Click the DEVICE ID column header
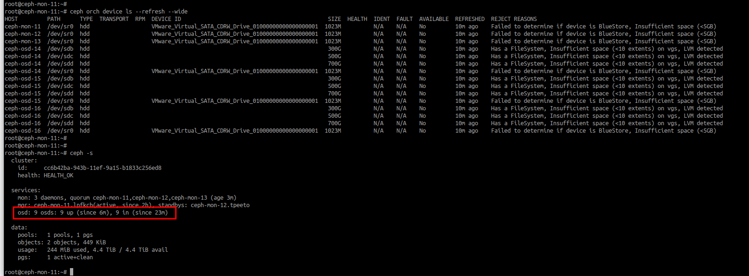This screenshot has height=276, width=749. 166,19
